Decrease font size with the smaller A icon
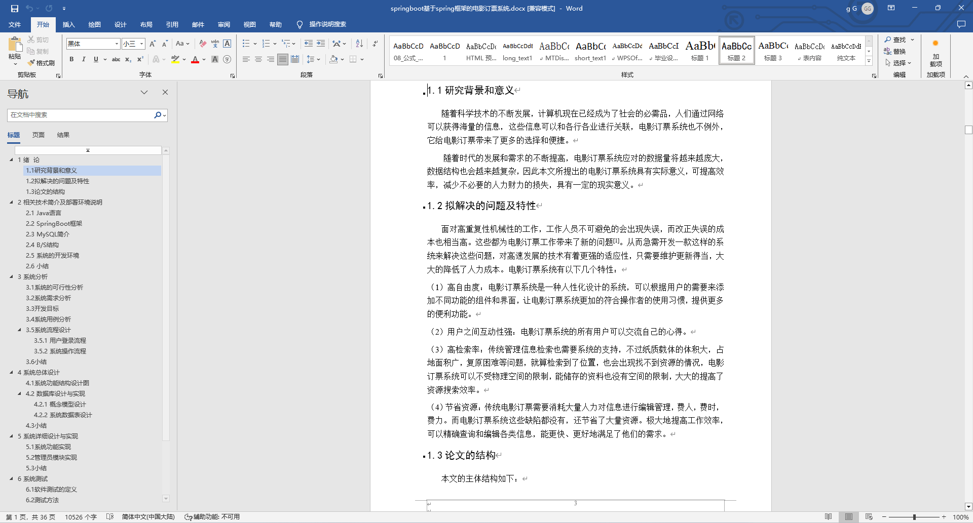The height and width of the screenshot is (523, 973). point(165,44)
